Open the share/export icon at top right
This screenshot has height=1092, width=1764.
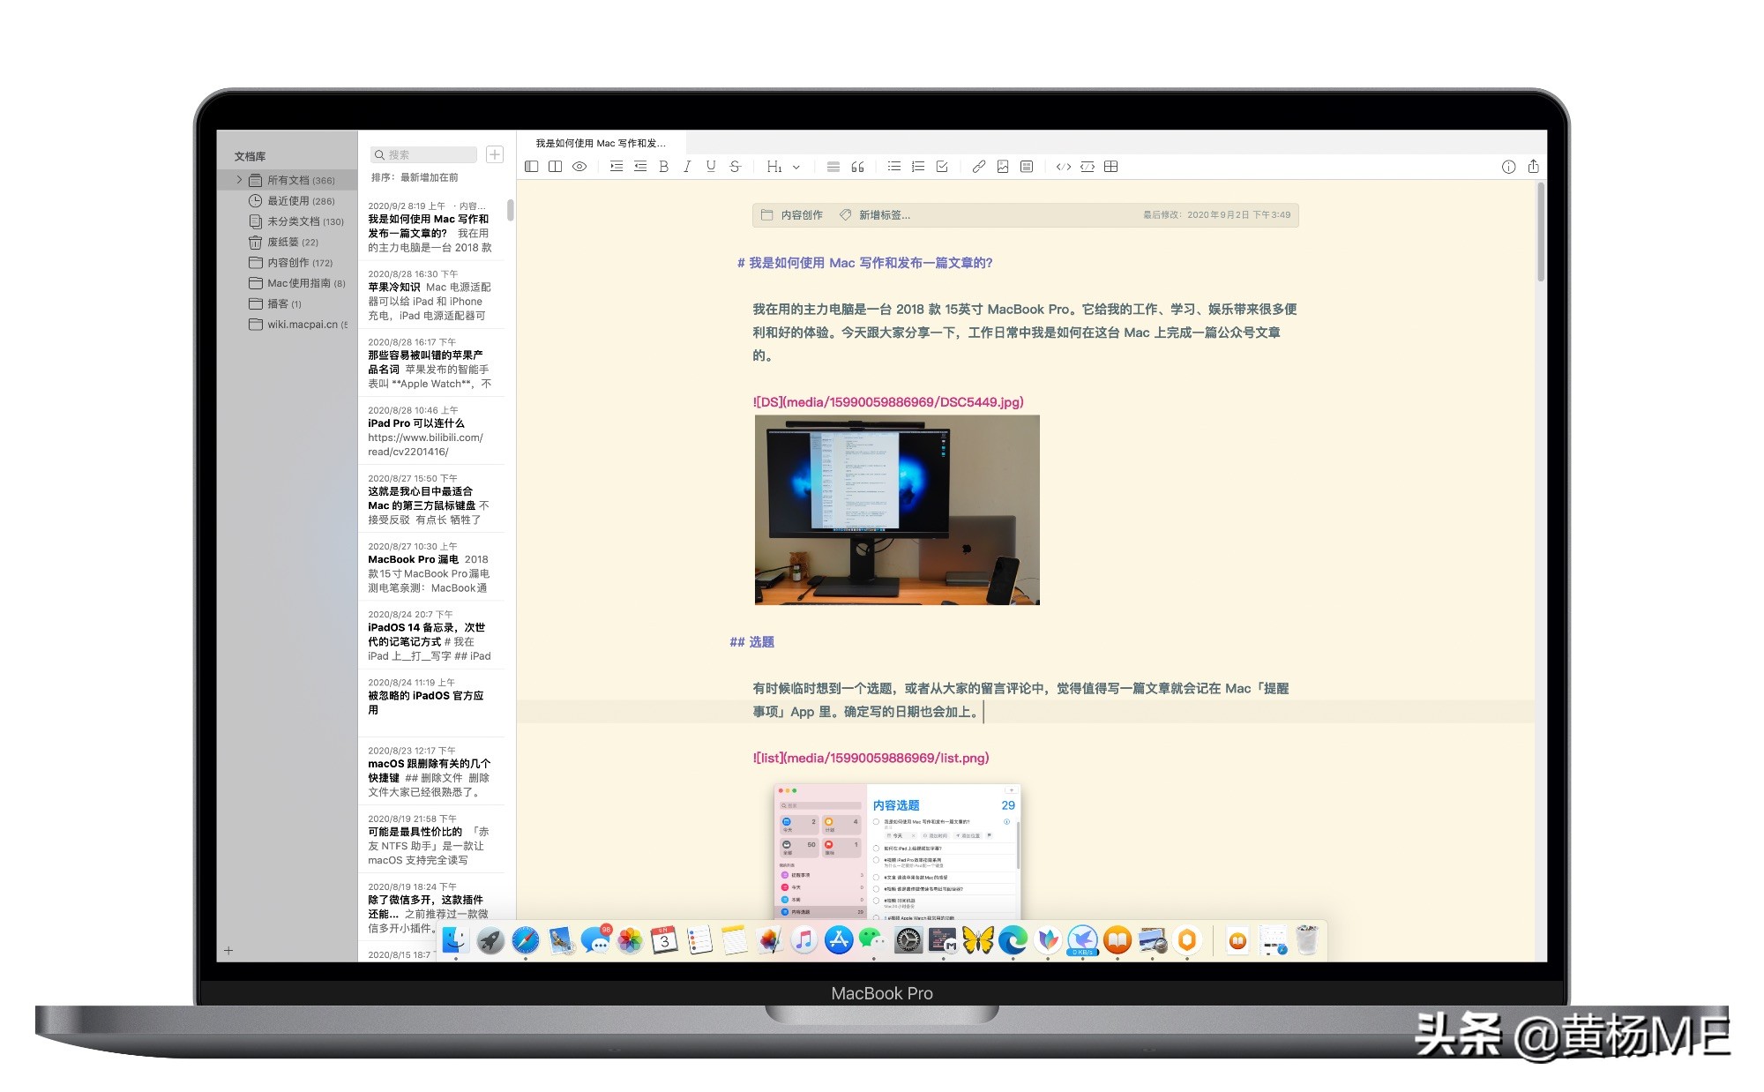tap(1534, 166)
